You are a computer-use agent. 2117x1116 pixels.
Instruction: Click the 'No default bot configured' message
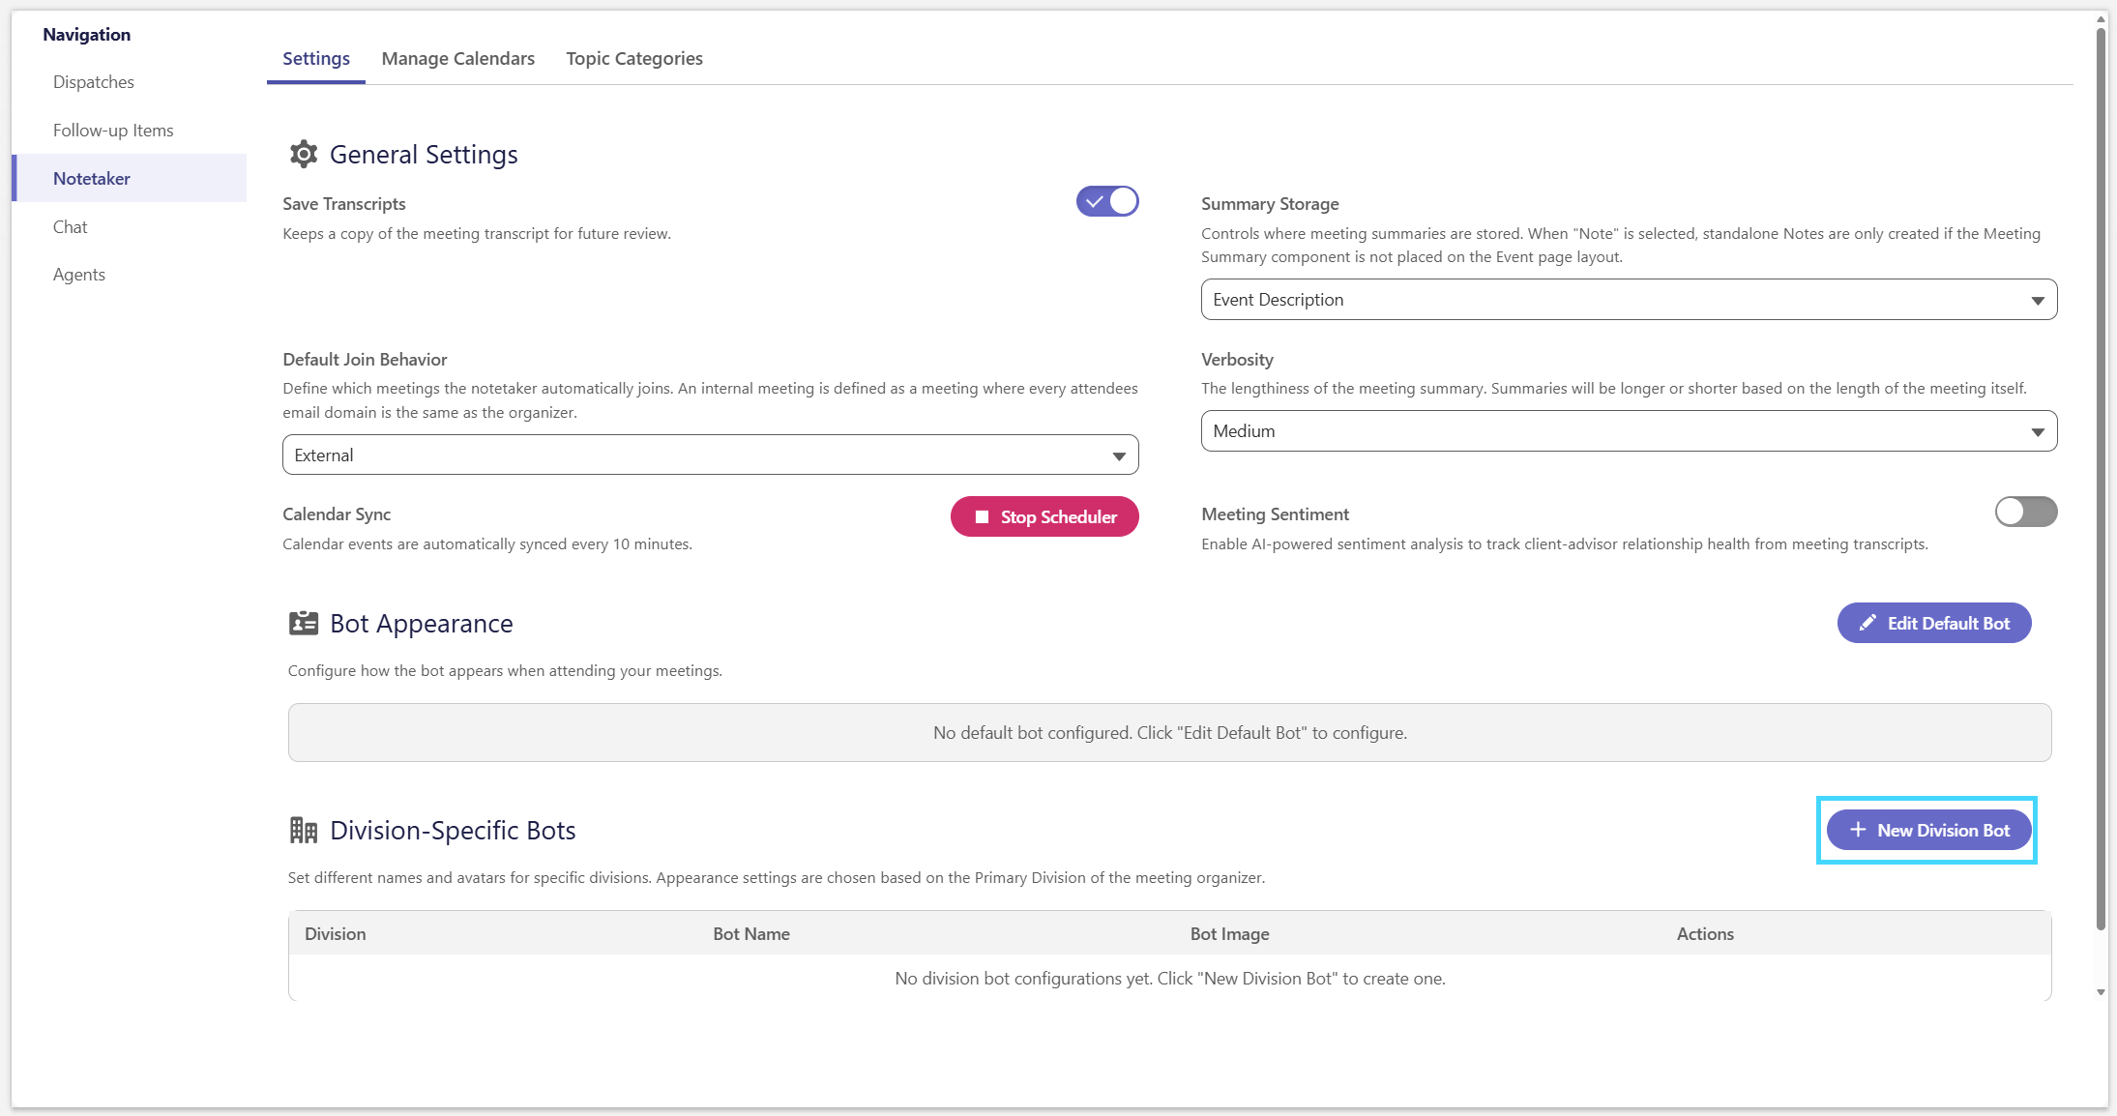(1169, 732)
